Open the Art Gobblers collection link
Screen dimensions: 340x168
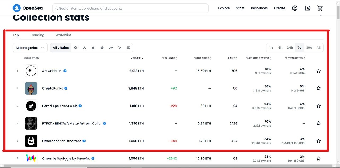click(52, 71)
